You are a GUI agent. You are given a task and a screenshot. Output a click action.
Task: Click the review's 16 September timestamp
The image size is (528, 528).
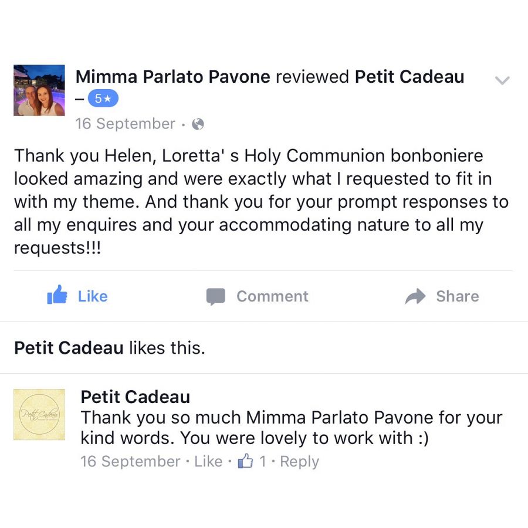pos(126,124)
